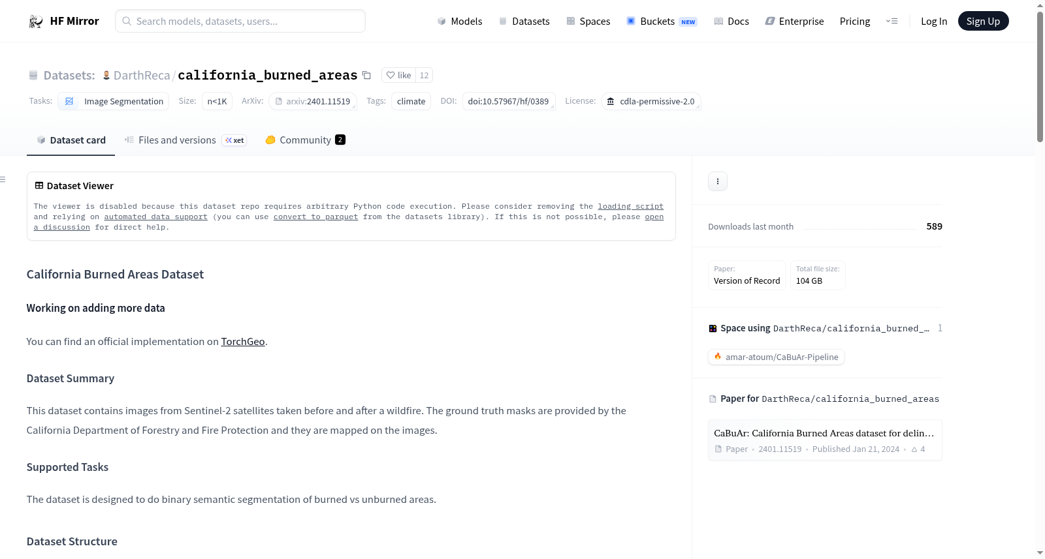
Task: Click the Sign Up button
Action: click(x=983, y=22)
